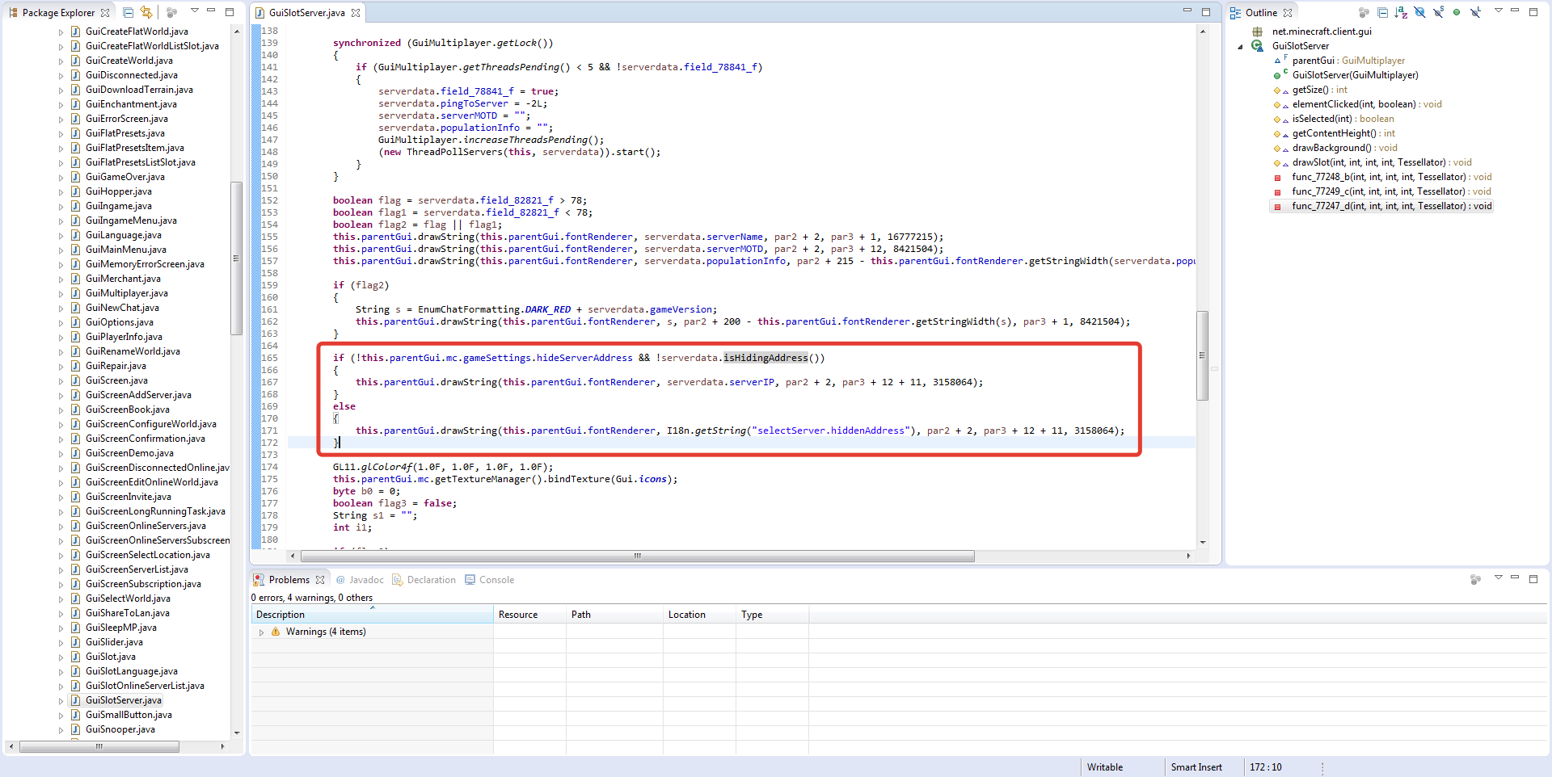Click Sort alphabetically icon in Outline

[1401, 12]
